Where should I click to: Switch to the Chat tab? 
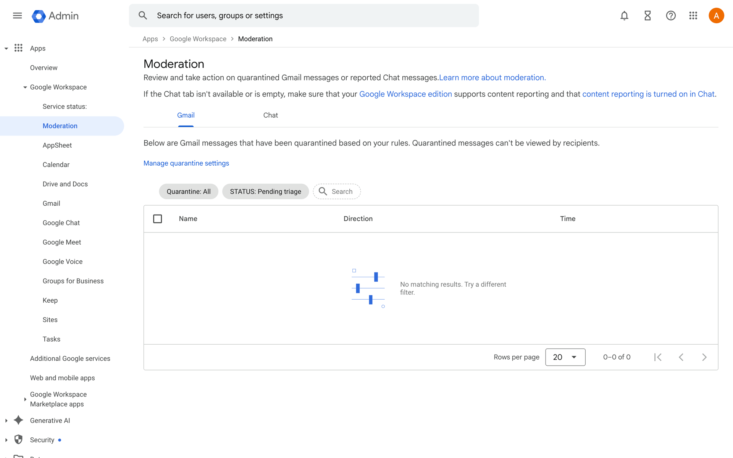point(270,115)
